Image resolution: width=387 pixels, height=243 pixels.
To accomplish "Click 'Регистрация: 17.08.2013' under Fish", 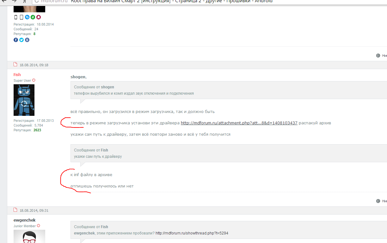I will [x=34, y=121].
